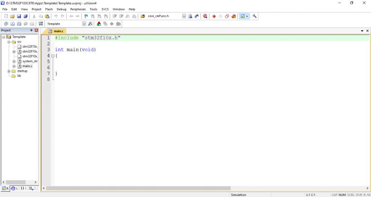This screenshot has height=197, width=371.
Task: Collapse the main function code fold marker
Action: point(53,56)
